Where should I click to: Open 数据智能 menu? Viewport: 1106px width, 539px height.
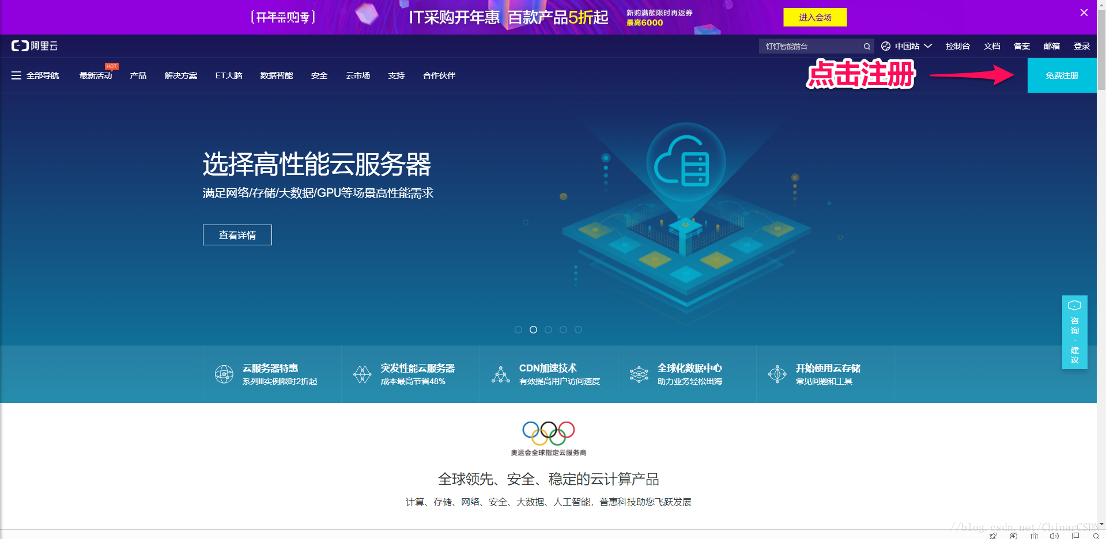tap(277, 75)
